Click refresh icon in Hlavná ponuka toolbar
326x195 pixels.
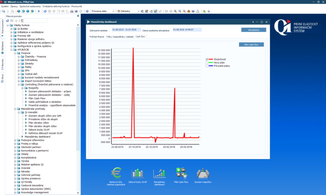7,20
